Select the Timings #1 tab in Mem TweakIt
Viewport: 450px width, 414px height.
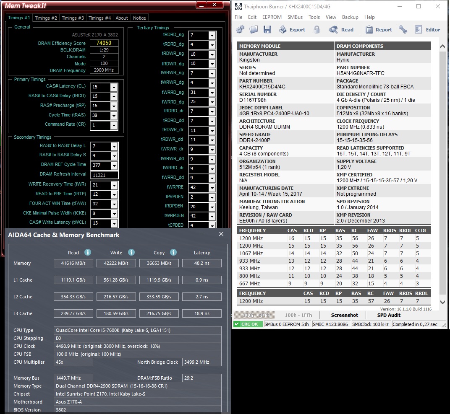[19, 18]
